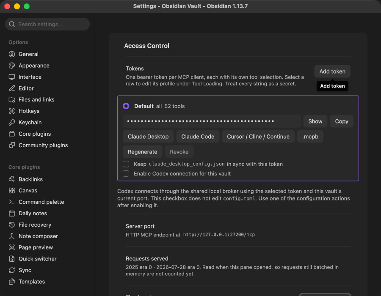Click the Requests served label
The image size is (381, 296).
pyautogui.click(x=147, y=259)
